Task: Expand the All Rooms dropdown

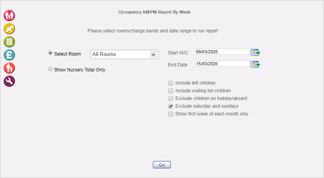Action: (x=124, y=54)
